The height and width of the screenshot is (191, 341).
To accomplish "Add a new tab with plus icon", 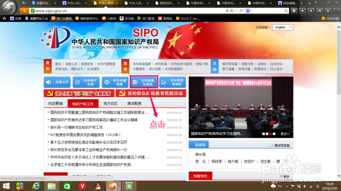I will pos(310,3).
